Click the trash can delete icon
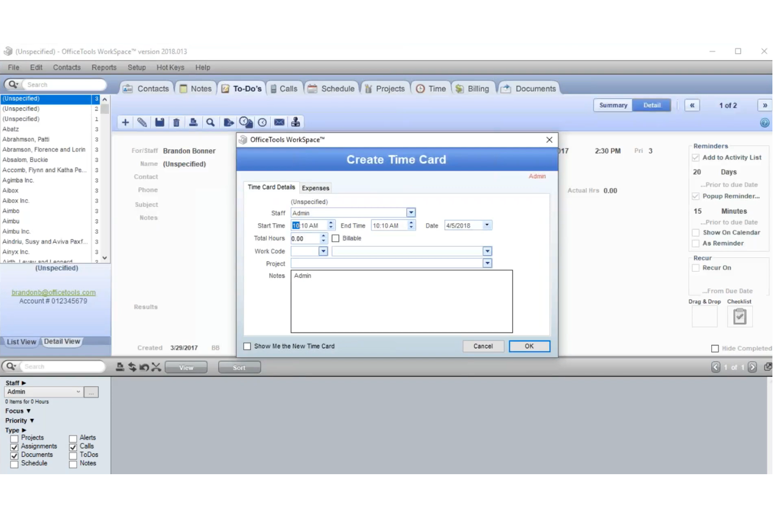Viewport: 774px width, 516px height. (176, 122)
